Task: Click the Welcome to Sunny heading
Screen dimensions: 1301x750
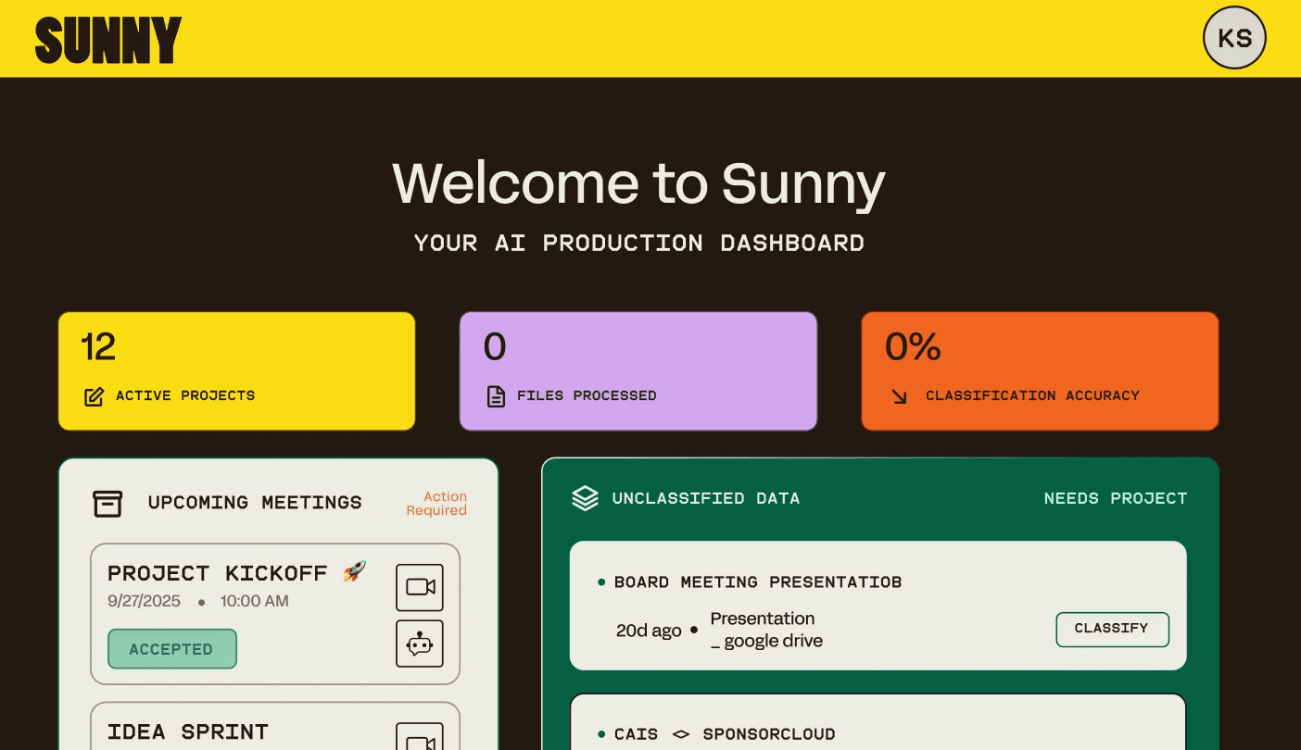Action: 639,182
